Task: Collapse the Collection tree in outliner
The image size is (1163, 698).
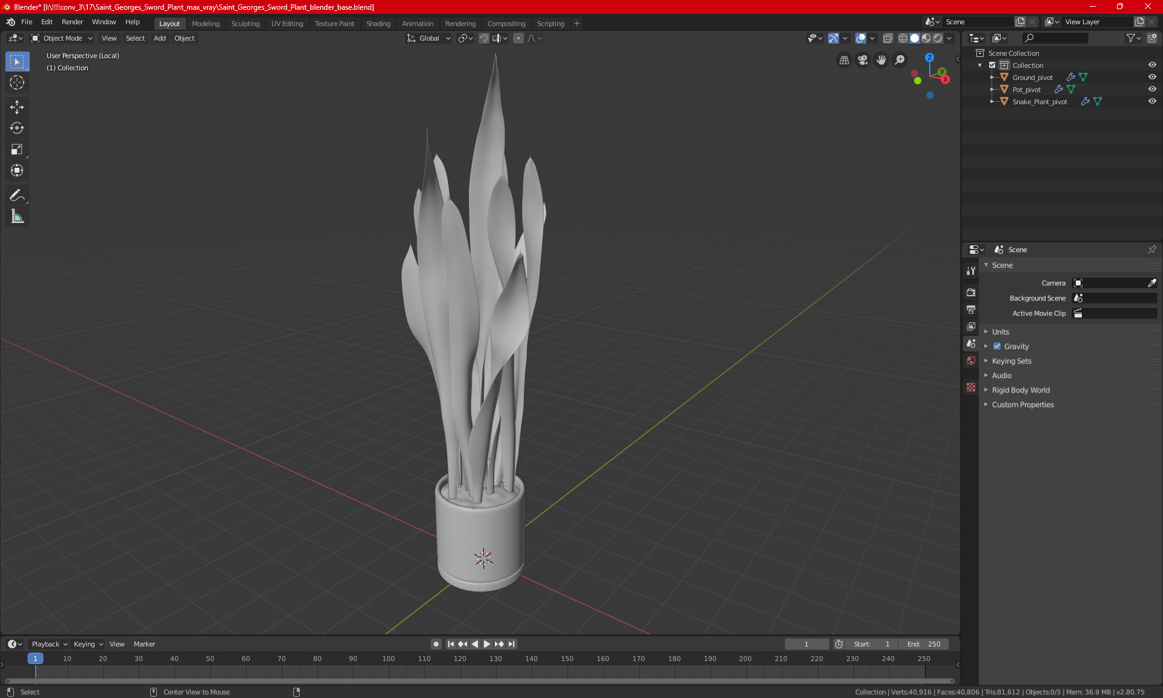Action: 980,65
